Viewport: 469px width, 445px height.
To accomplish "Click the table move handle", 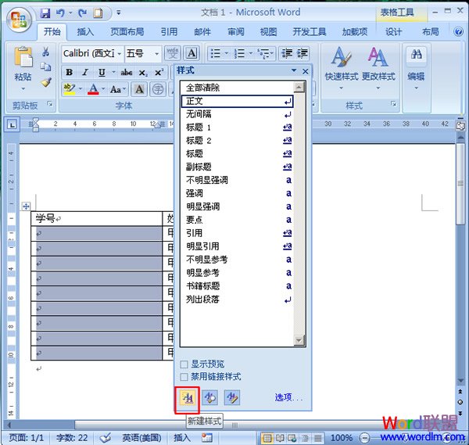I will coord(26,206).
